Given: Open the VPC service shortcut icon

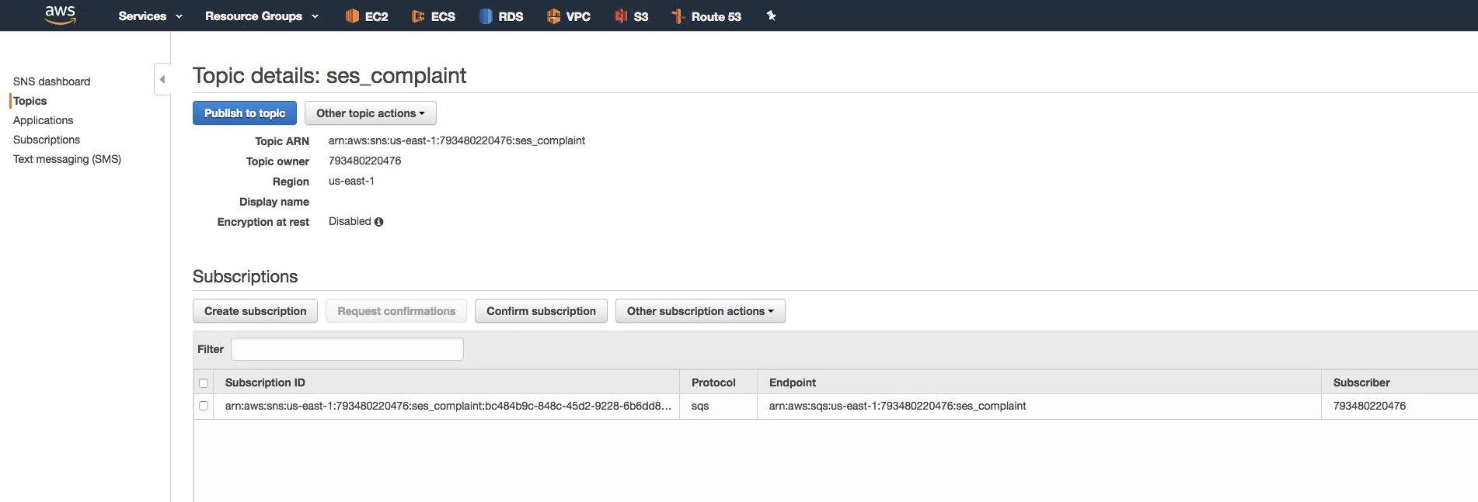Looking at the screenshot, I should 553,16.
